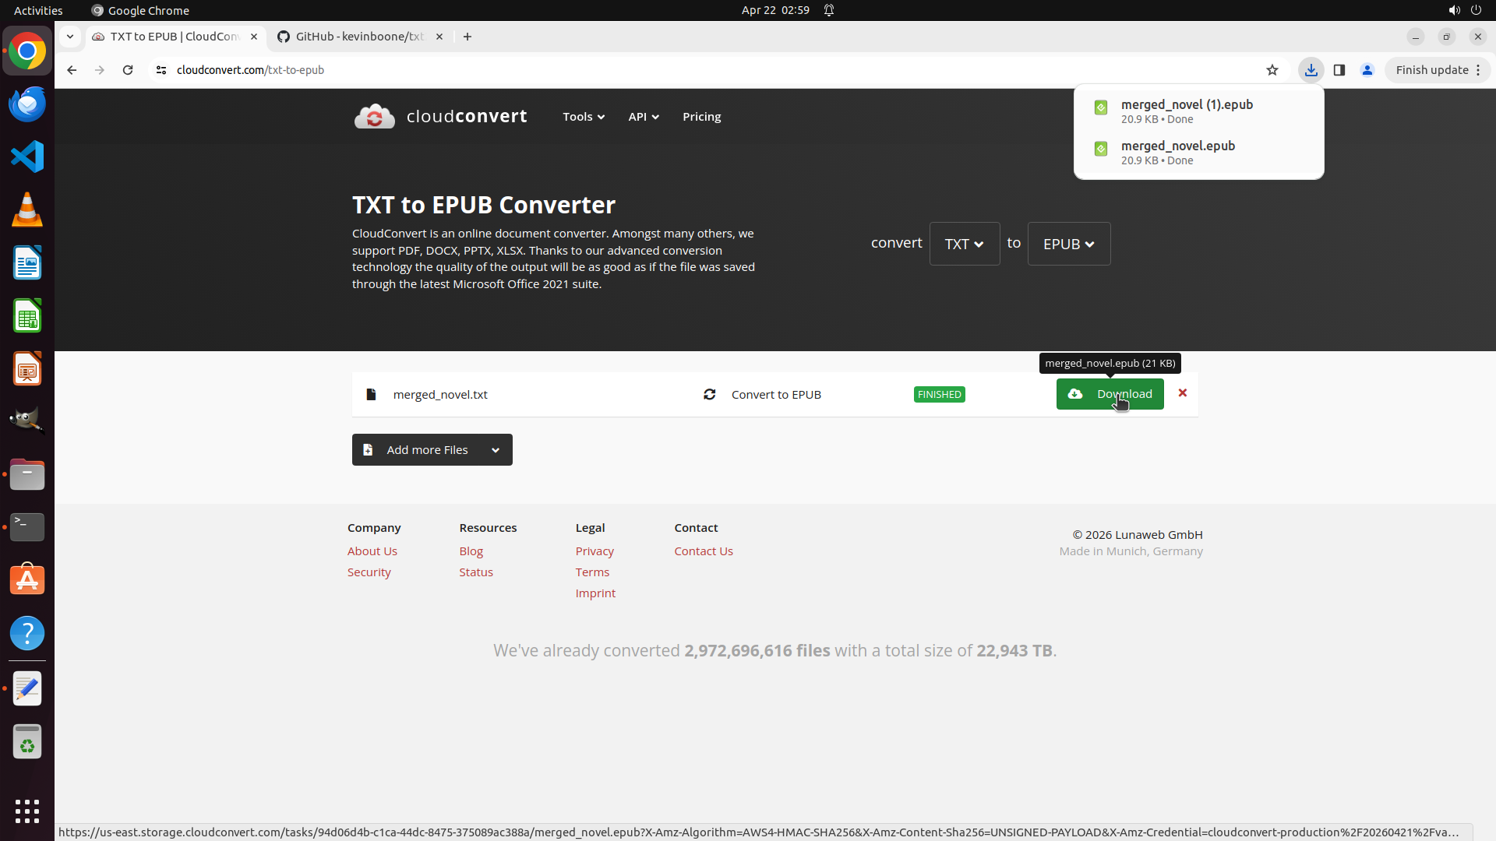Click the green Download button
Screen dimensions: 1496x841
pos(1110,394)
